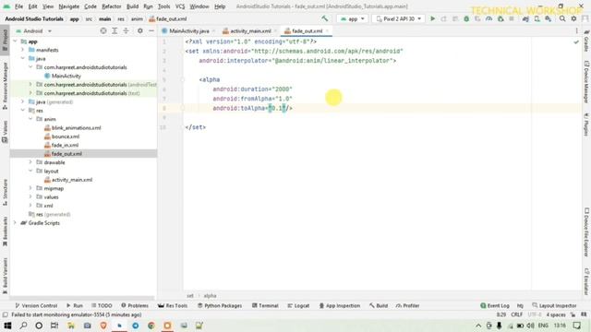Select MainActivity class in tree
Viewport: 591px width, 332px height.
click(66, 76)
